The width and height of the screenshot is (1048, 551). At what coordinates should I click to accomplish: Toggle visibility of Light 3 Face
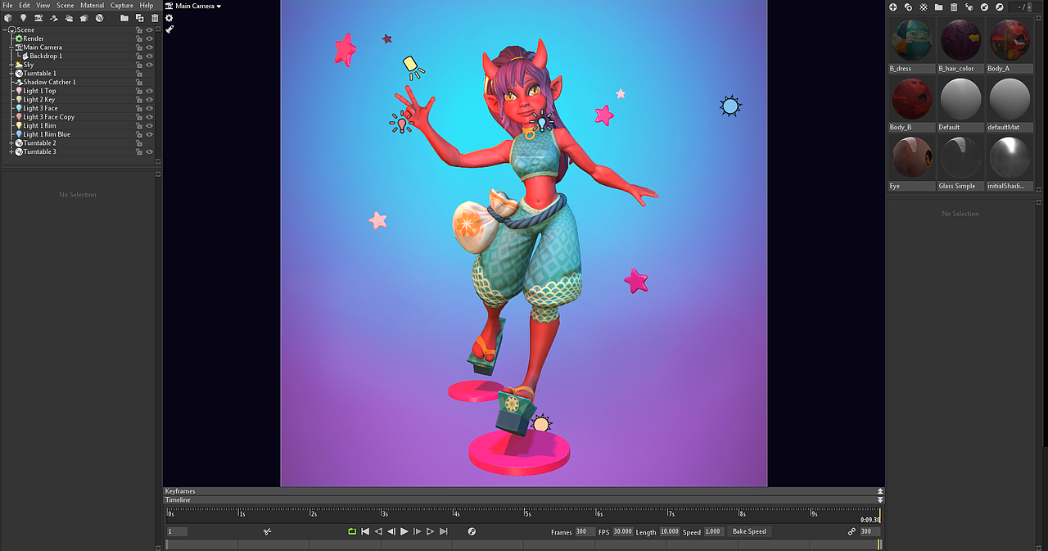[x=149, y=108]
